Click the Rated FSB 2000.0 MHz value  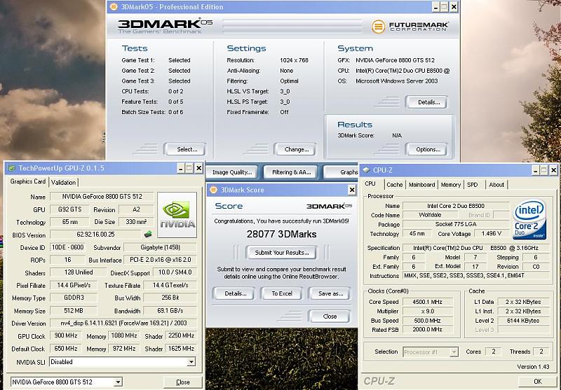(427, 330)
